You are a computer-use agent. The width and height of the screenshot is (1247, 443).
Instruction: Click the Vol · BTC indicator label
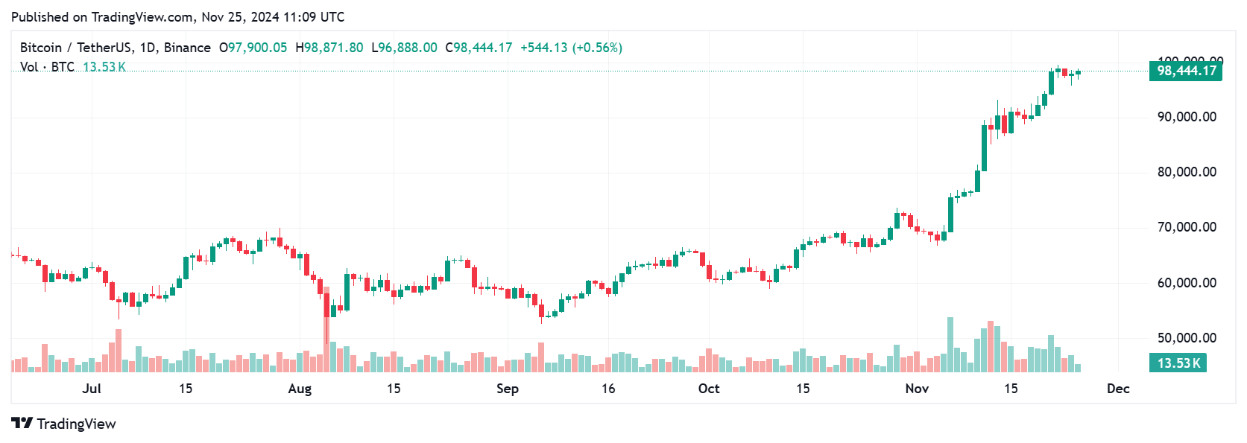click(47, 67)
